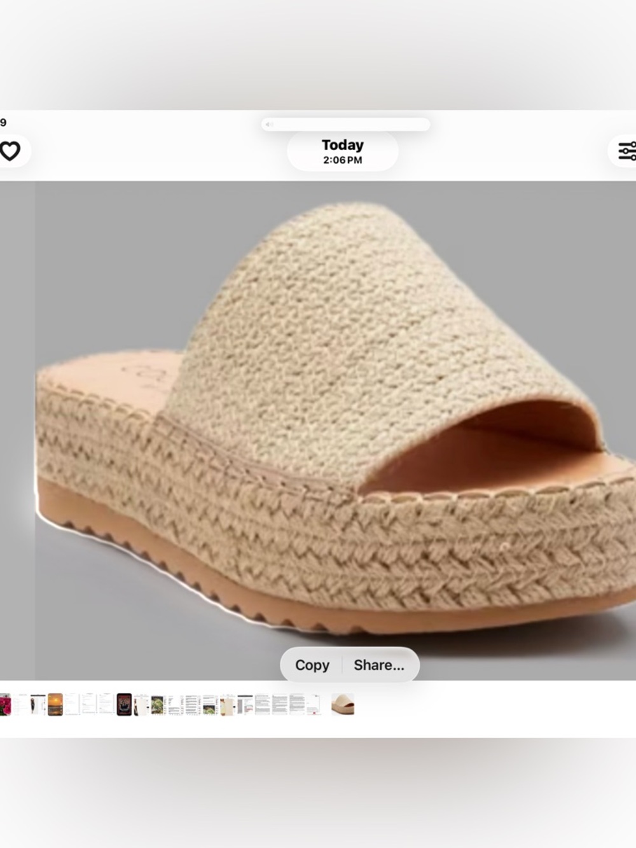Tap the heart favorite icon
636x848 pixels.
10,151
